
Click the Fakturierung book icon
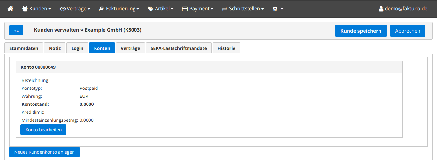coord(102,9)
